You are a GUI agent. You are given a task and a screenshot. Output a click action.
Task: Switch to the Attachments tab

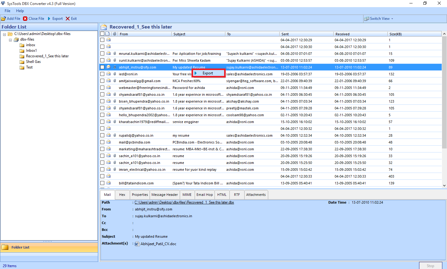(256, 195)
